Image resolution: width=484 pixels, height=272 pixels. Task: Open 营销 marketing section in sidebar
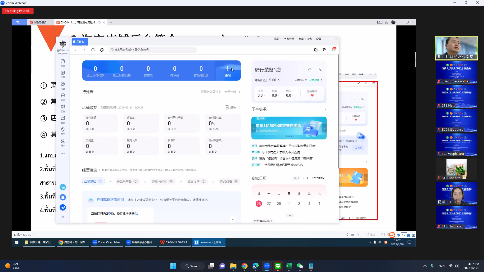[x=63, y=109]
